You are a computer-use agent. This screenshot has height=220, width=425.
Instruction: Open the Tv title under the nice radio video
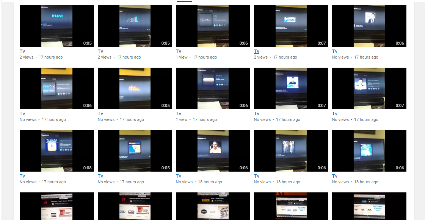click(100, 114)
